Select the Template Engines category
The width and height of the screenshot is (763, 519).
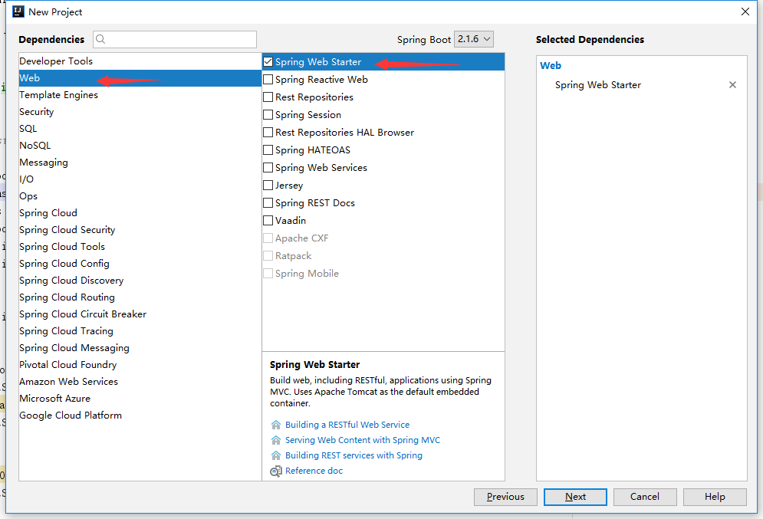[59, 95]
